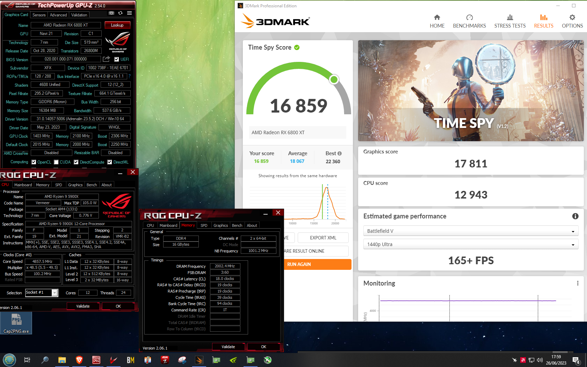Click the Estimated game performance info icon
The width and height of the screenshot is (587, 367).
[575, 216]
